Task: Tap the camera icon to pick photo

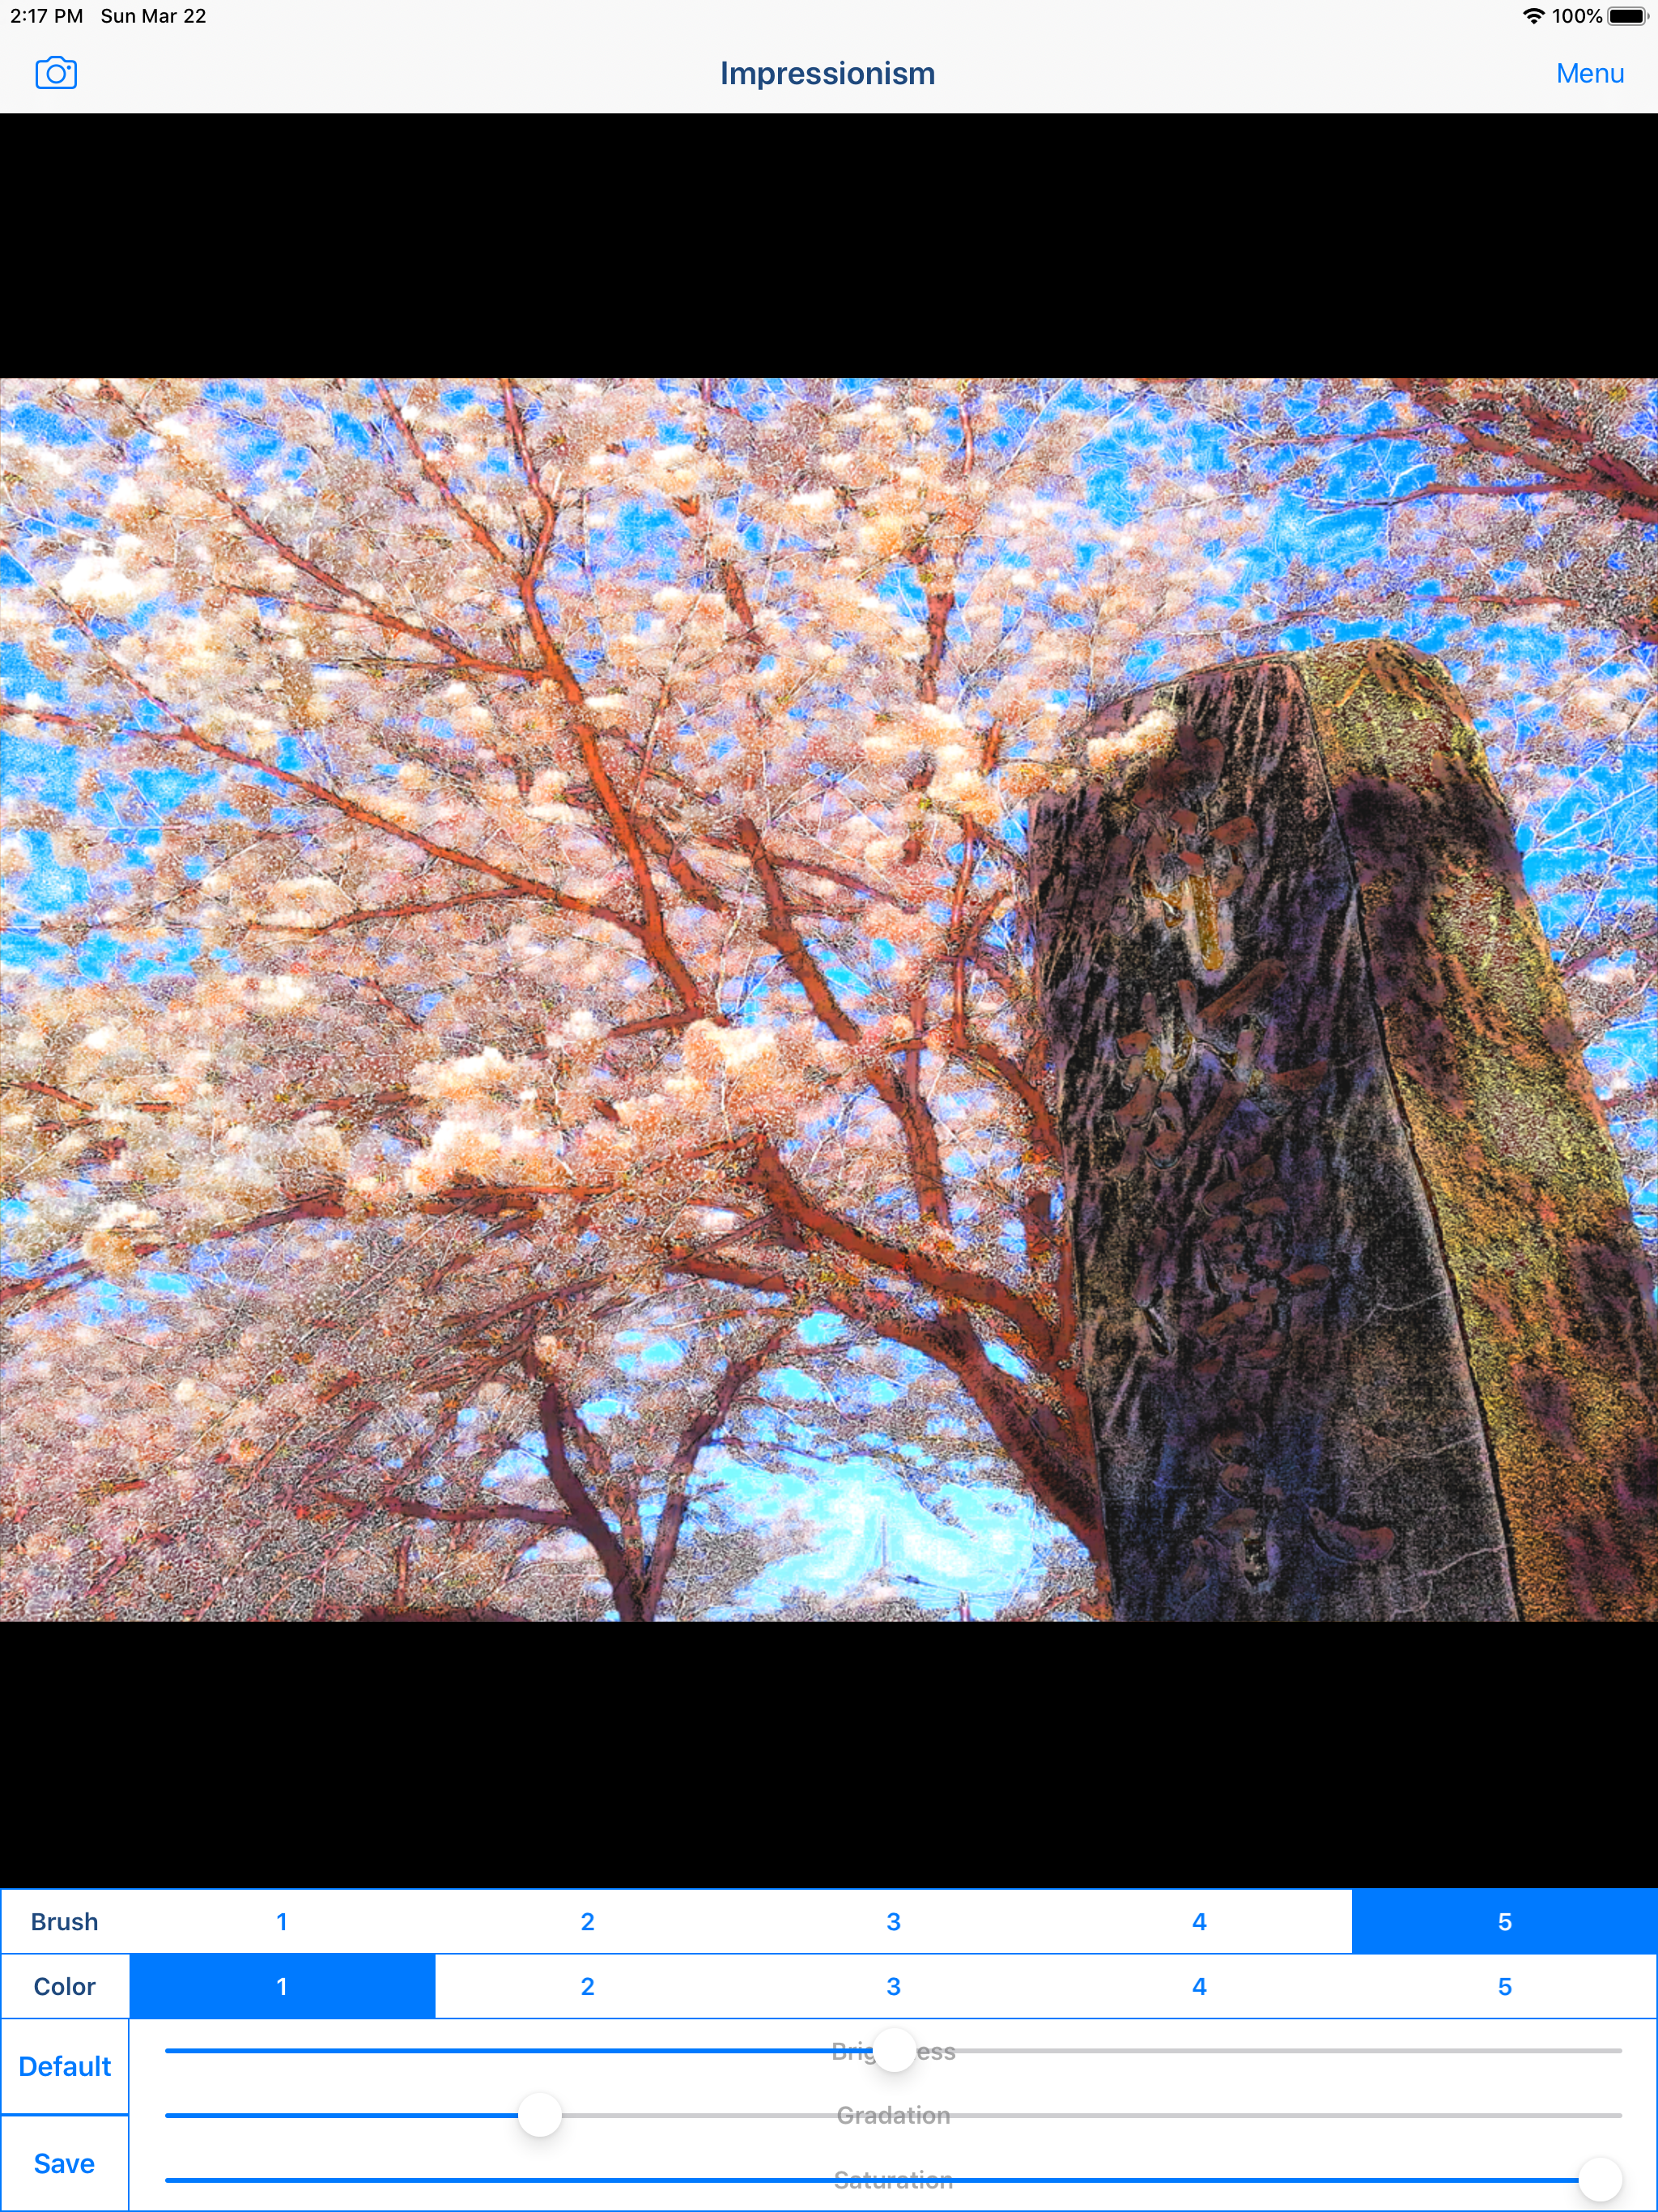Action: 56,73
